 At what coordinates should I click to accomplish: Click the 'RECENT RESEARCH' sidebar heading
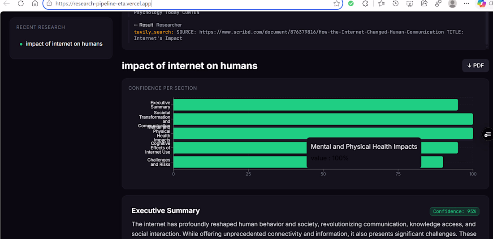tap(40, 27)
